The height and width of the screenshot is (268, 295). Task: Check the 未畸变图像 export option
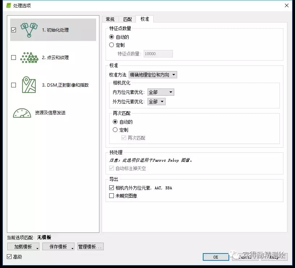tap(112, 196)
